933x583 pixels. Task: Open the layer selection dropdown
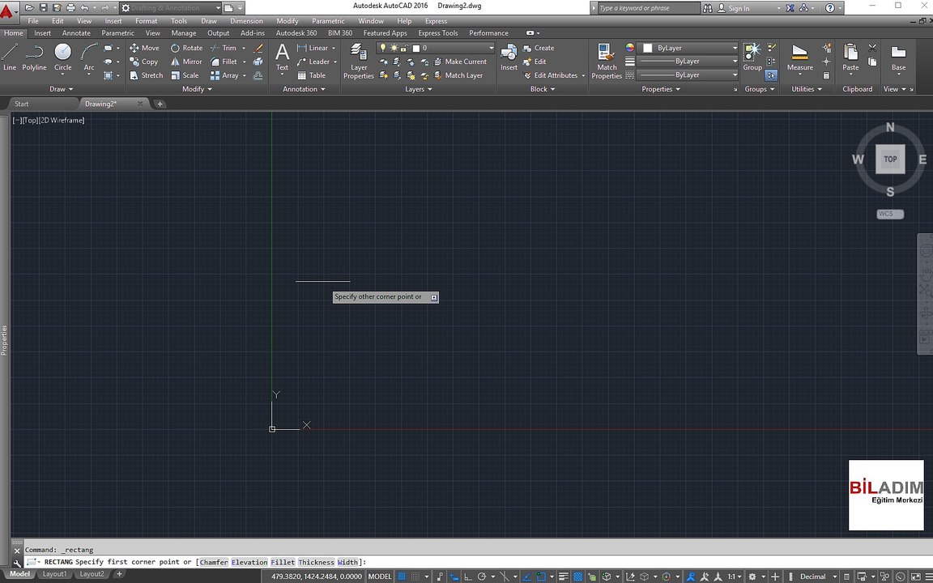[x=436, y=48]
